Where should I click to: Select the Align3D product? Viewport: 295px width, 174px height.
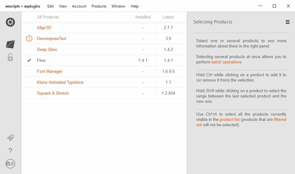pyautogui.click(x=44, y=28)
